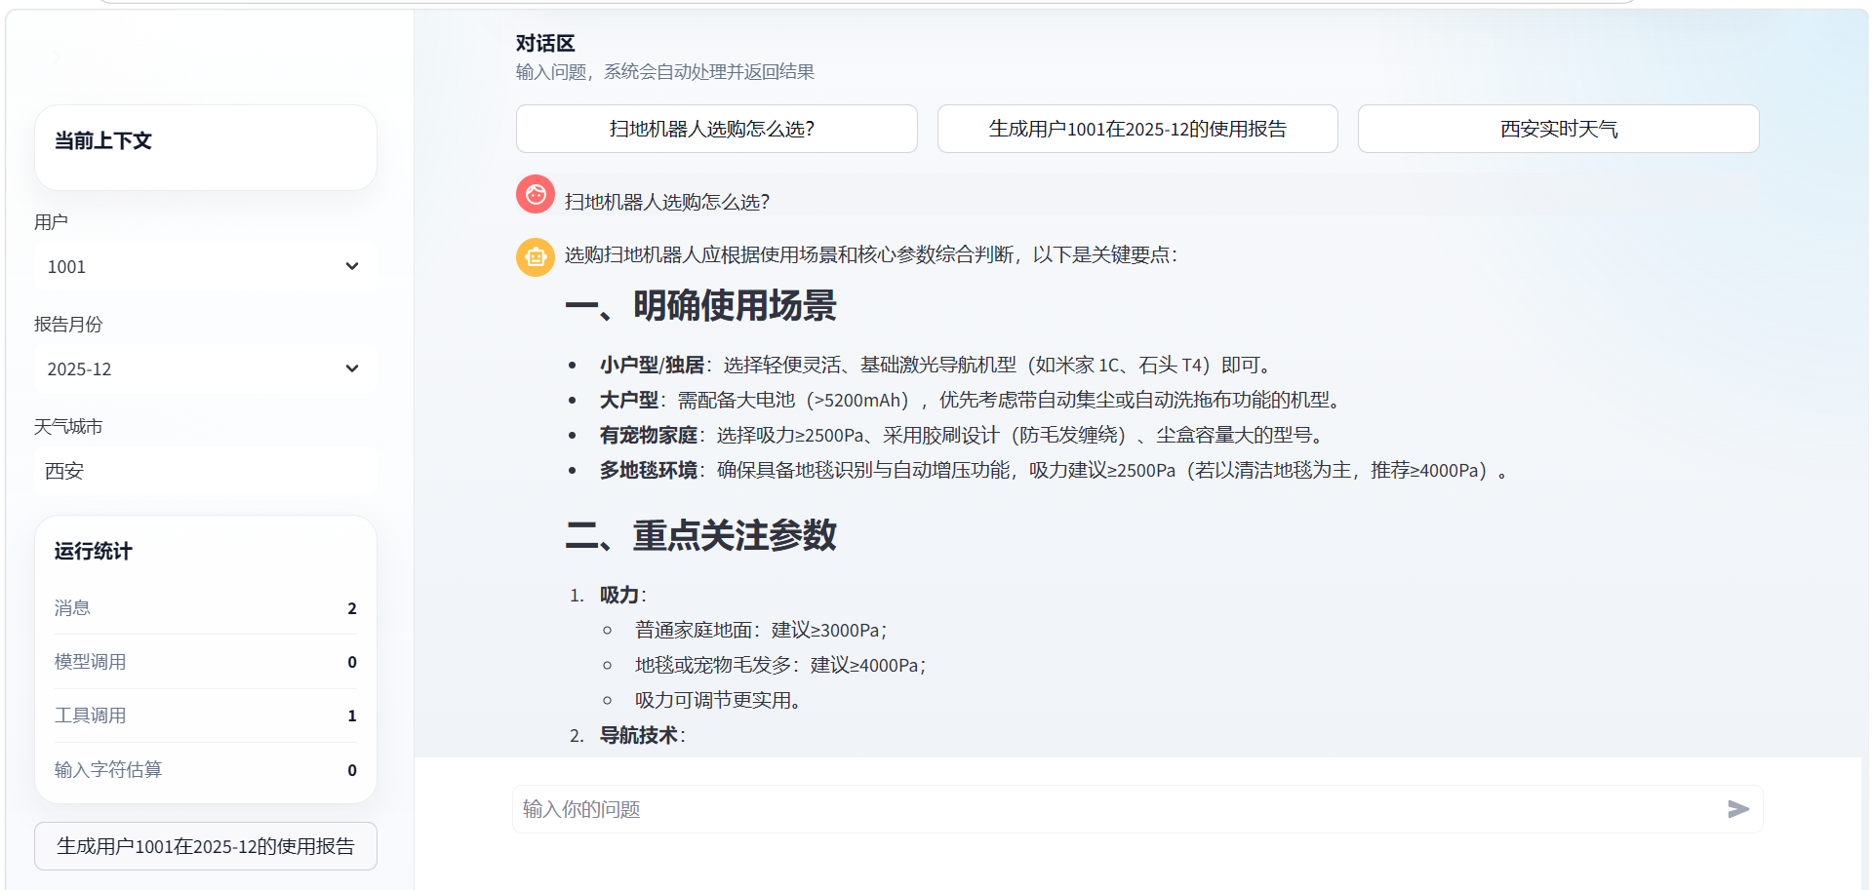Viewport: 1873px width, 890px height.
Task: Click the 扫地机器人选购怎么选? suggestion button
Action: [716, 129]
